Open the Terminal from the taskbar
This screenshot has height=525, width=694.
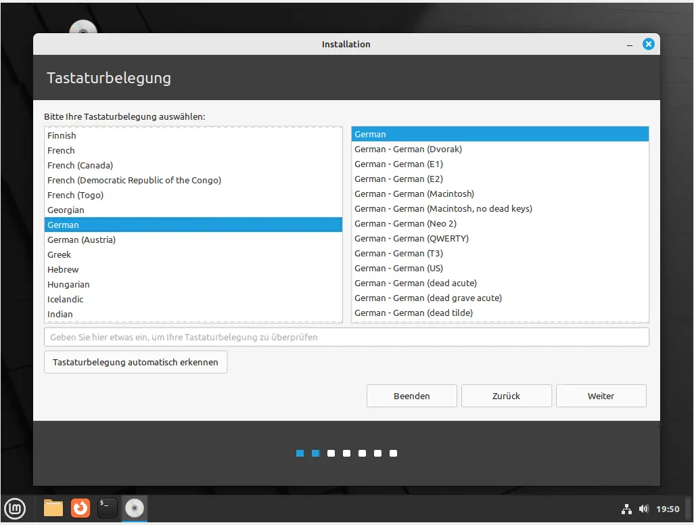pos(108,507)
